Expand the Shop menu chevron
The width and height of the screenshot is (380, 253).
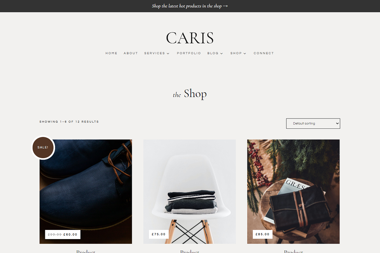tap(245, 53)
